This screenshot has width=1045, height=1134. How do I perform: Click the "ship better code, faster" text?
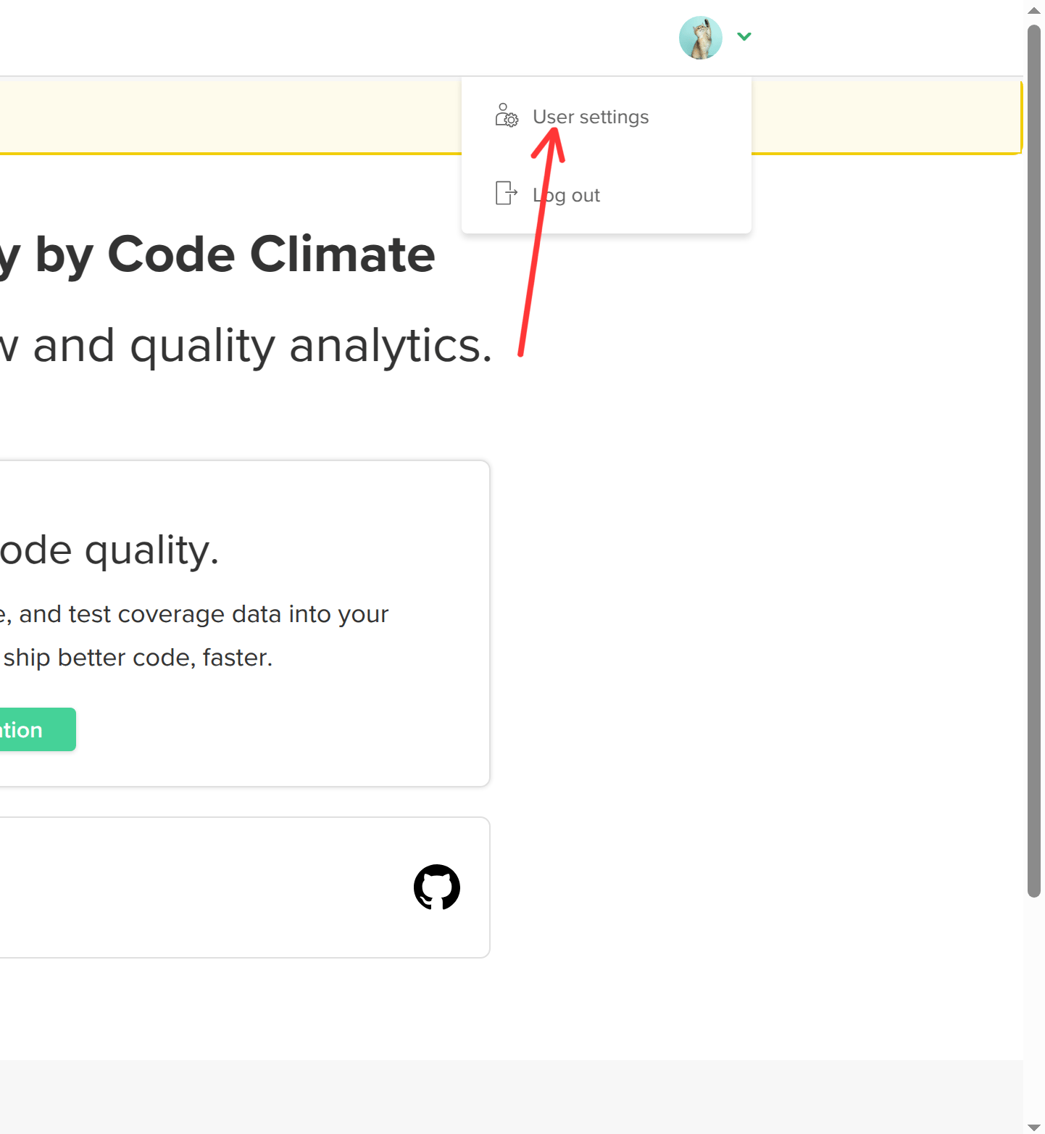(137, 658)
